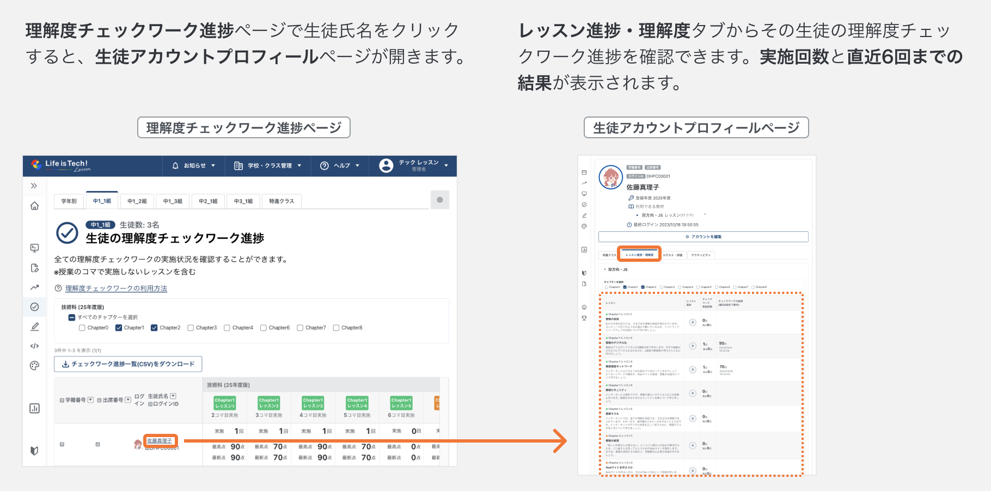Toggle the すべてのチャプターを選択 checkbox
Image resolution: width=991 pixels, height=491 pixels.
pyautogui.click(x=71, y=317)
